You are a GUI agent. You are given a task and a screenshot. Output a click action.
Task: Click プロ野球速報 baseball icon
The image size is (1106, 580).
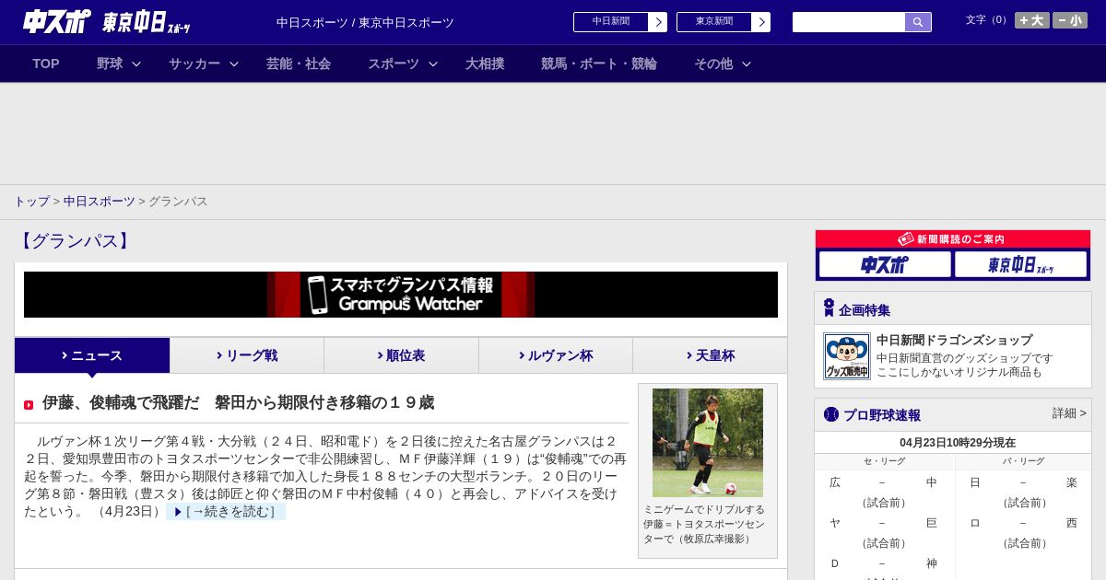pos(831,414)
